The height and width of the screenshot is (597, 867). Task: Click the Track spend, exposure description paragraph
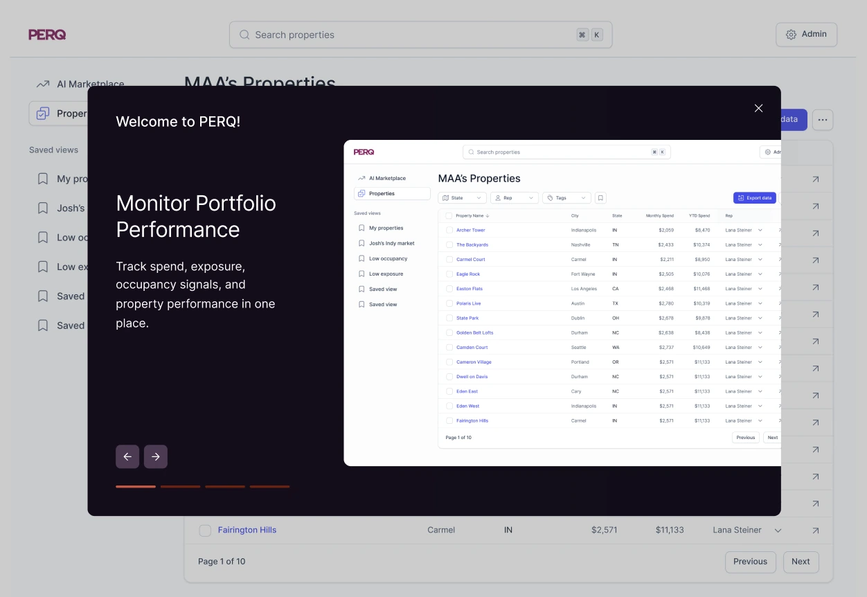tap(195, 294)
